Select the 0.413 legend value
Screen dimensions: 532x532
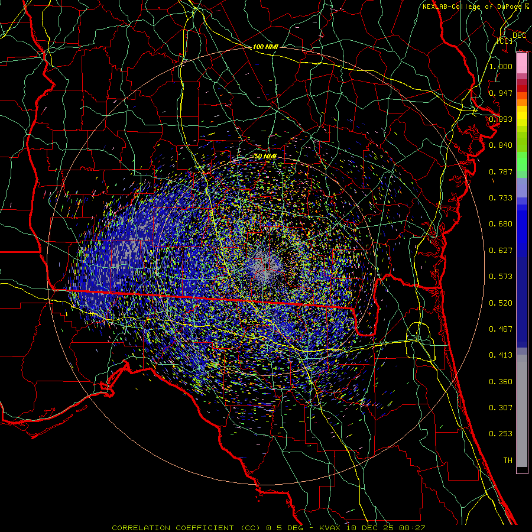(501, 355)
